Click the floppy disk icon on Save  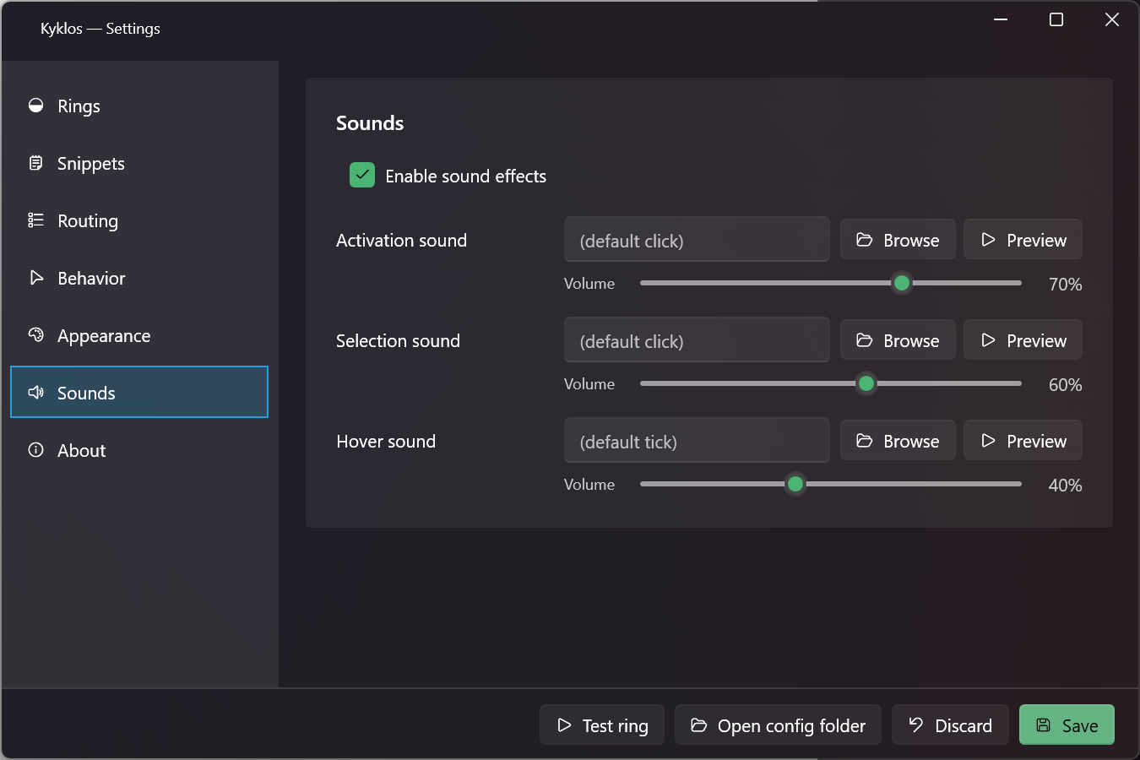[1044, 725]
